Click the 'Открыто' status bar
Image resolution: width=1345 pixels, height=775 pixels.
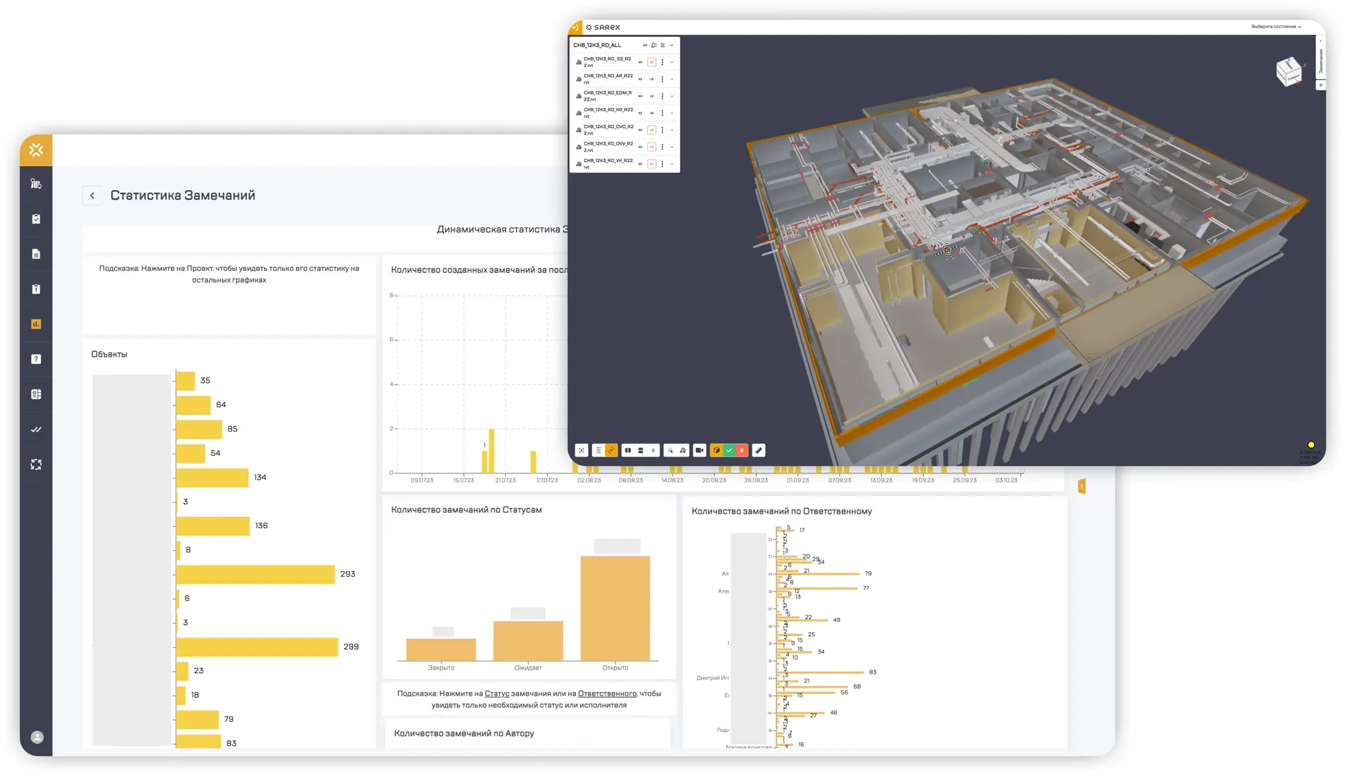pos(615,607)
